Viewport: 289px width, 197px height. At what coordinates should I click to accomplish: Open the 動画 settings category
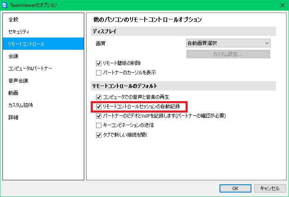(x=43, y=93)
